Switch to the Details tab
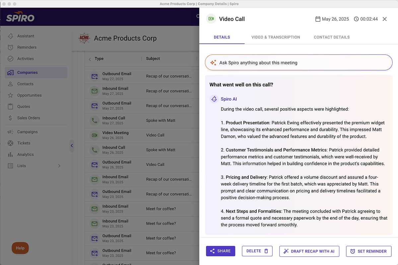 pyautogui.click(x=222, y=37)
